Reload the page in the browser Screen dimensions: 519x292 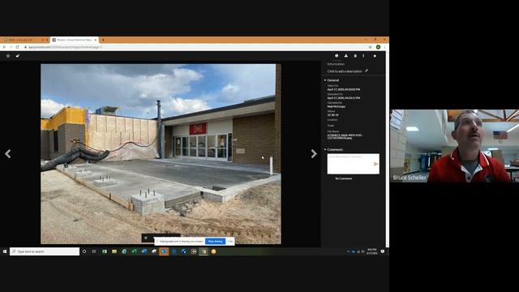[x=17, y=47]
